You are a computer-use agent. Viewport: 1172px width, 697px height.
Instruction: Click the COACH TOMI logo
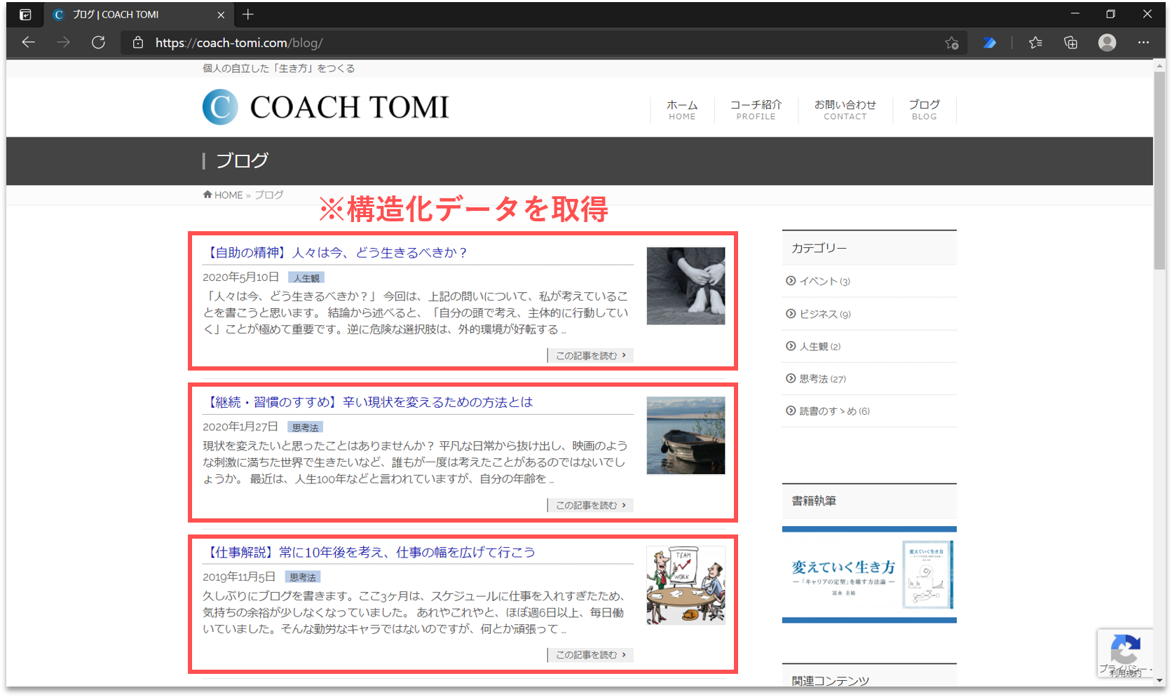pyautogui.click(x=325, y=107)
